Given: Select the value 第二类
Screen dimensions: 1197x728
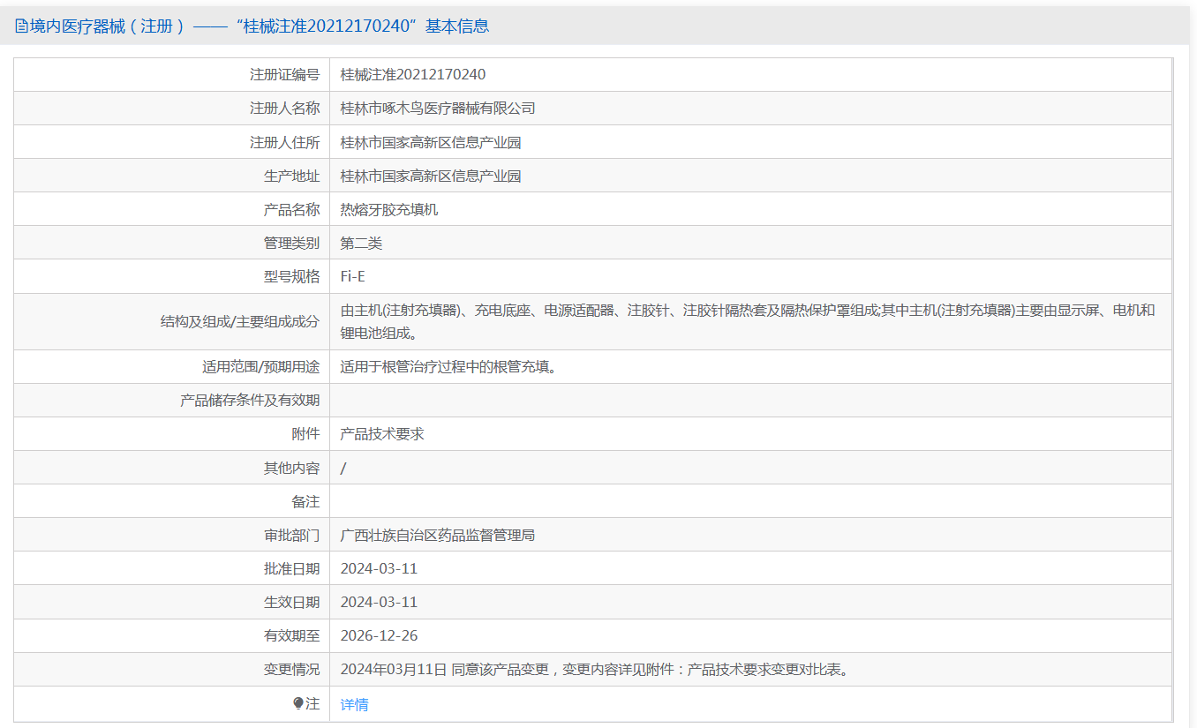Looking at the screenshot, I should coord(361,243).
